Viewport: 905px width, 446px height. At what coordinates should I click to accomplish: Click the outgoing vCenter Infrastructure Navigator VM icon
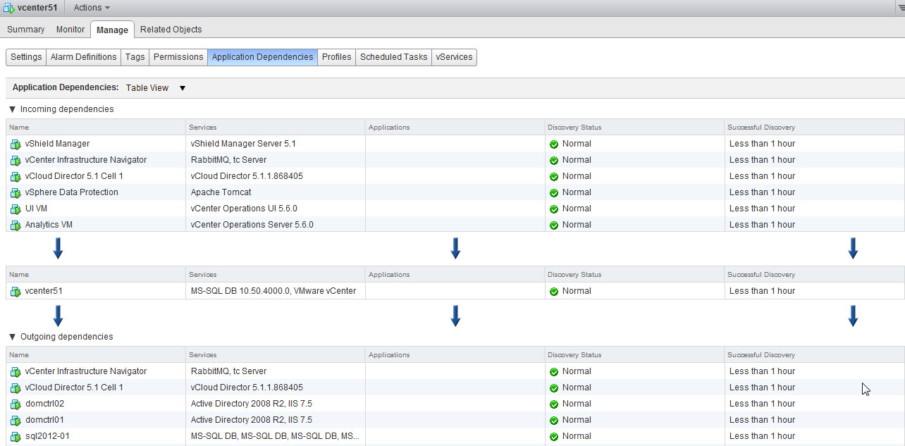pos(16,372)
